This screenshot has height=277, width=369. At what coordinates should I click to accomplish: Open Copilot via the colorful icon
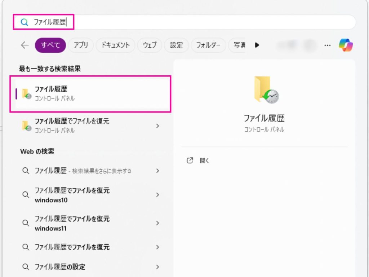(346, 45)
